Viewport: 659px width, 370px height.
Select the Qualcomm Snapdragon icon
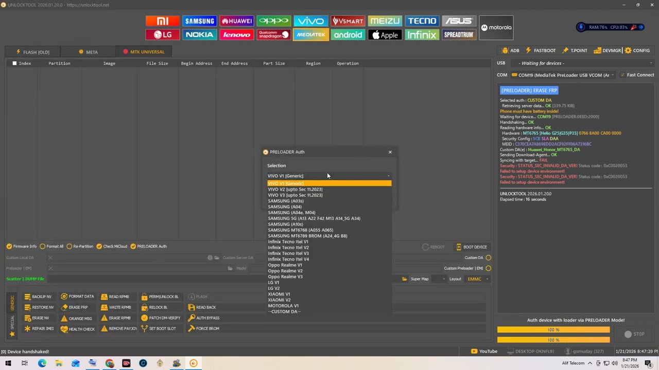(x=274, y=35)
